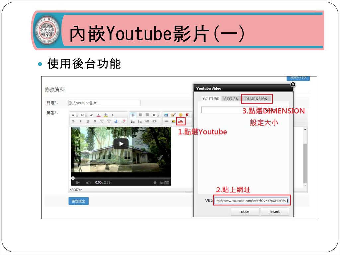Click the table edit pencil icon
This screenshot has height=255, width=340.
click(x=173, y=115)
